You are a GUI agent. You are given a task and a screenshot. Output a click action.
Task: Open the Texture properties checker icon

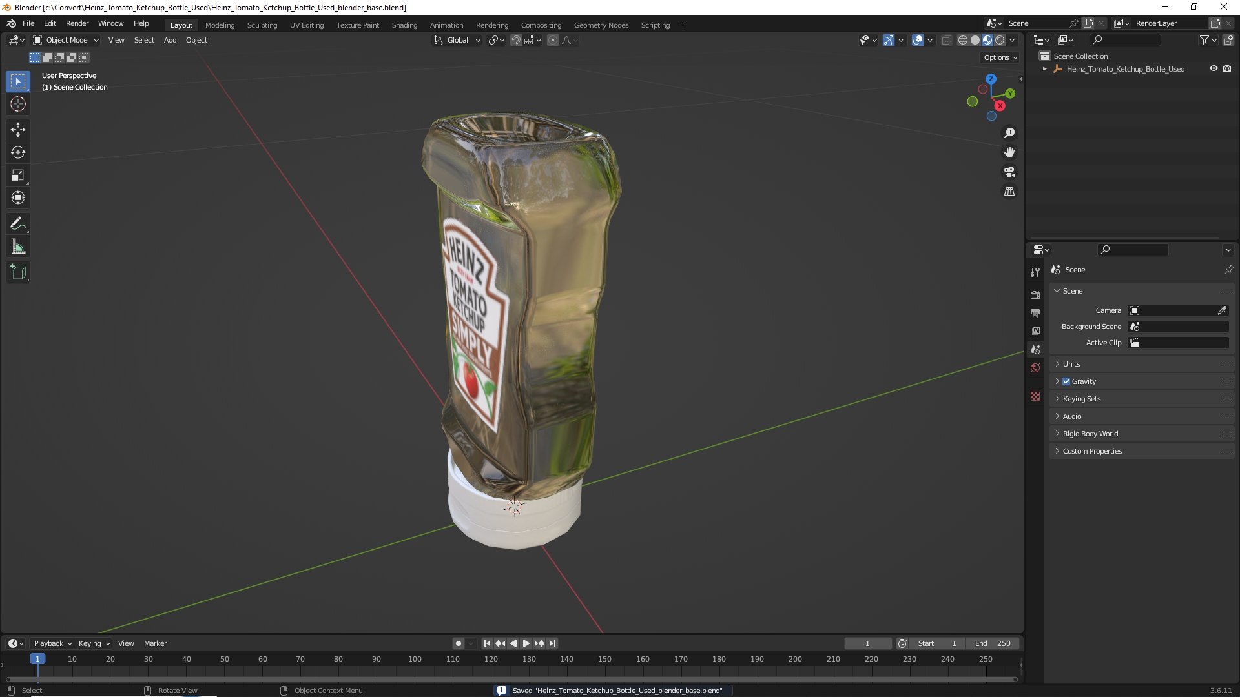[1035, 396]
